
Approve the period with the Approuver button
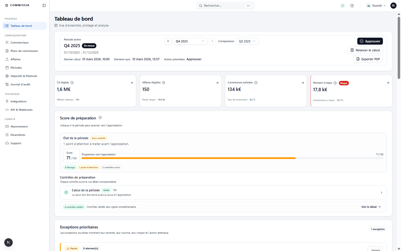370,41
